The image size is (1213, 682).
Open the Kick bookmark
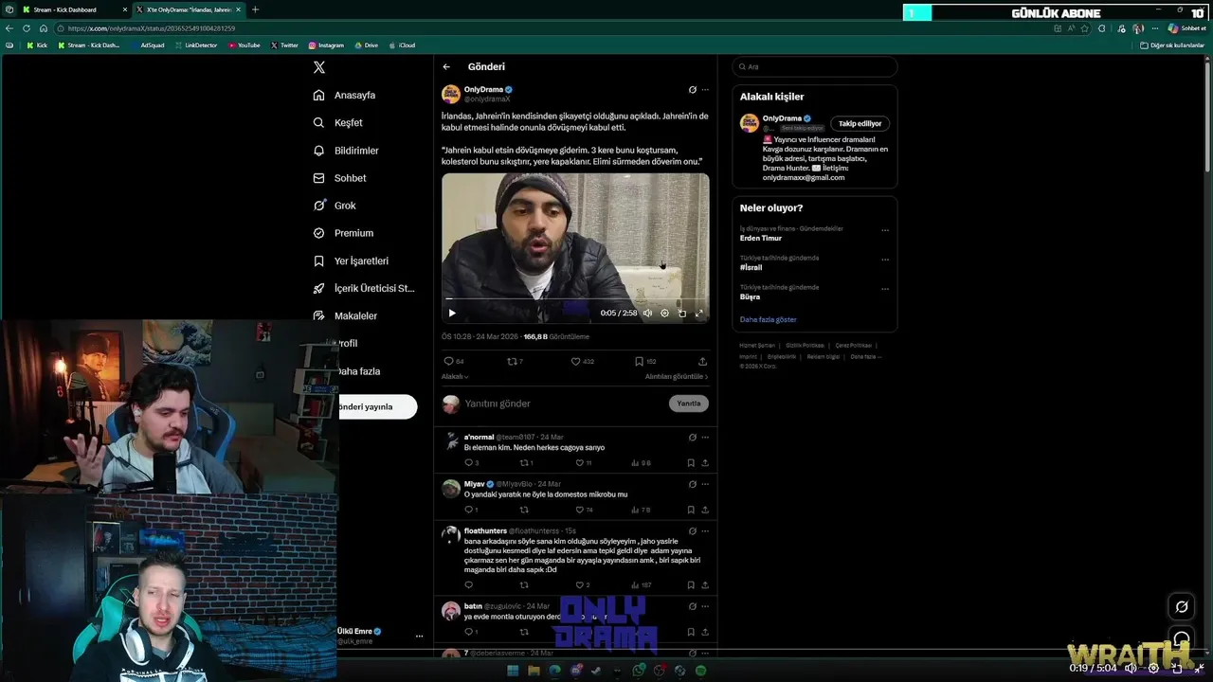[x=37, y=45]
